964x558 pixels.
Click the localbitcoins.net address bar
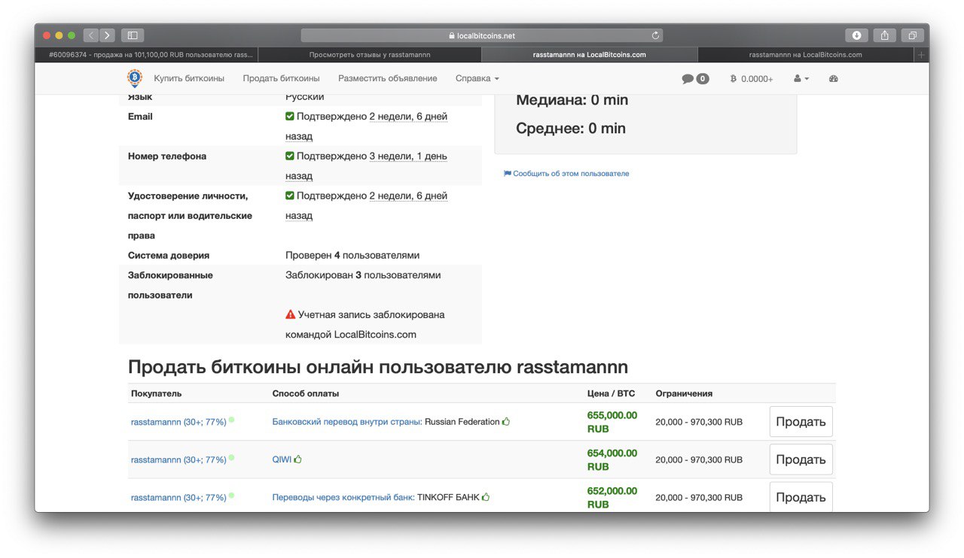coord(482,35)
